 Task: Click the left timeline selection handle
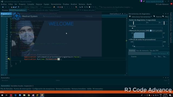[x=134, y=23]
